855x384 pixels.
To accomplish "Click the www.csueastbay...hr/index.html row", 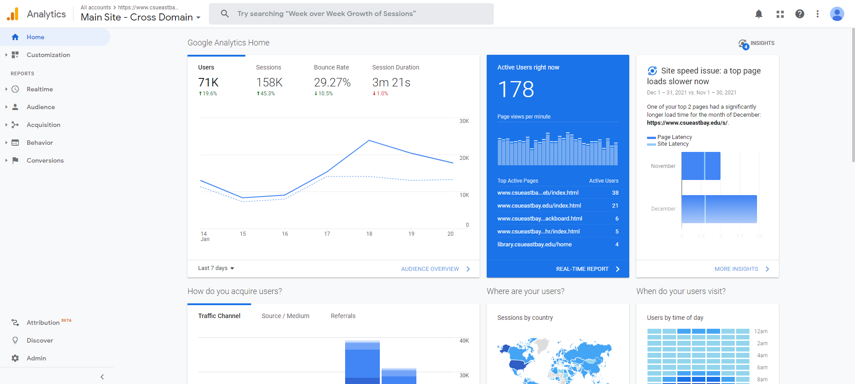I will [558, 232].
